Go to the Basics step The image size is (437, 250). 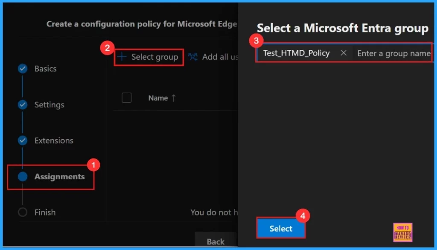(45, 69)
